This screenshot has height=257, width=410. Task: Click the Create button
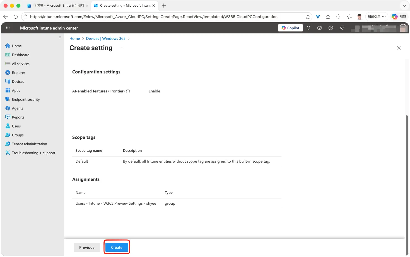click(x=117, y=247)
